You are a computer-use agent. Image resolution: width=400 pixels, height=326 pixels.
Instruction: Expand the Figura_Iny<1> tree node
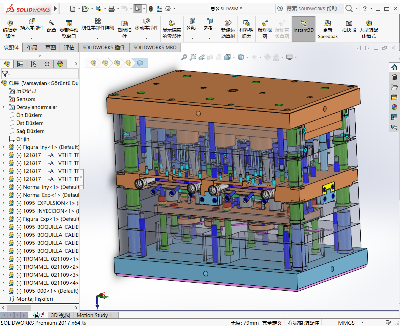(4, 147)
